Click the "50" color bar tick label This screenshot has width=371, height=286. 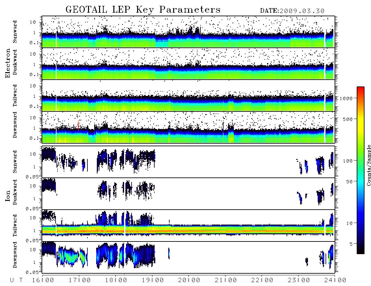coord(349,182)
